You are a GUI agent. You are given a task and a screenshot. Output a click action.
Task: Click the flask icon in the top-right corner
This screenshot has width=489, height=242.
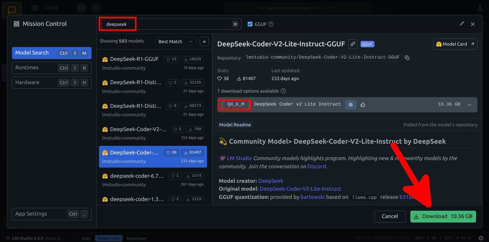coord(480,8)
